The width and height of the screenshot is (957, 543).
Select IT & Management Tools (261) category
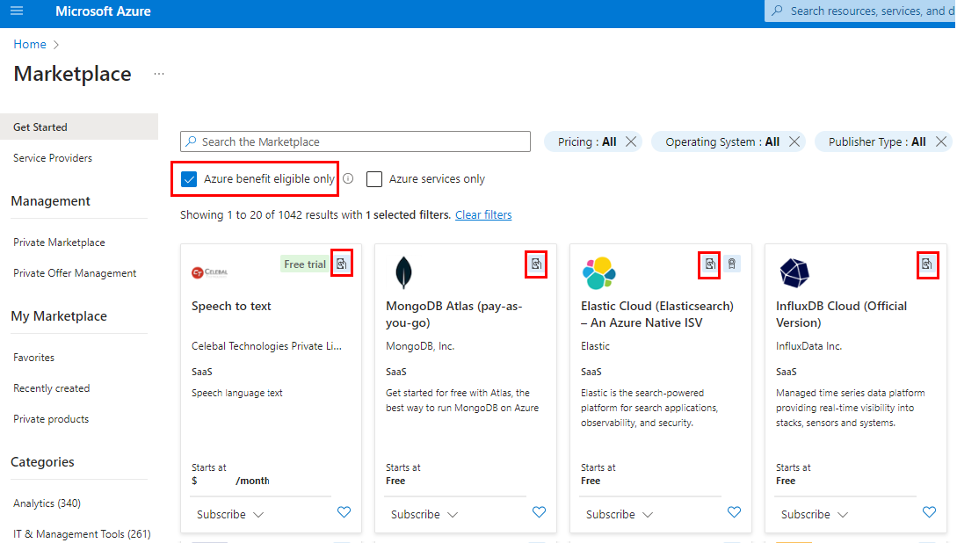click(x=82, y=534)
